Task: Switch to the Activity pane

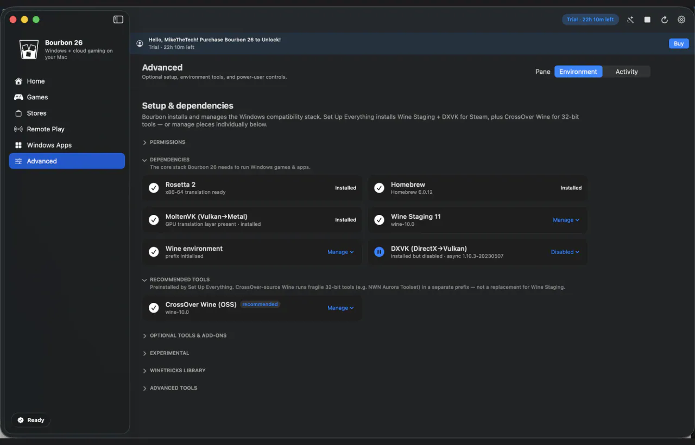Action: [x=627, y=72]
